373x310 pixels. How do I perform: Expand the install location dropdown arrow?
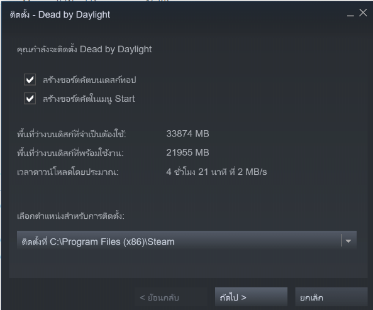[348, 241]
